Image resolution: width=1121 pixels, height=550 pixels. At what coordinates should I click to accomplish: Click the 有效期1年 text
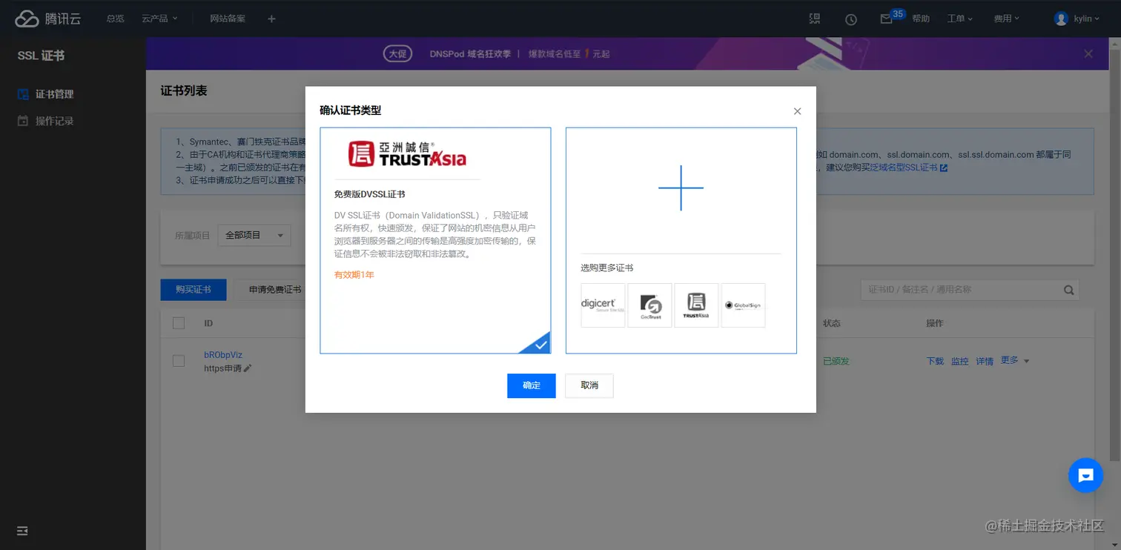click(354, 275)
